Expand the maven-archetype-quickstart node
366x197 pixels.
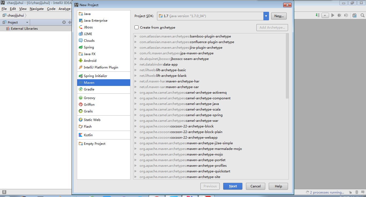pyautogui.click(x=136, y=171)
